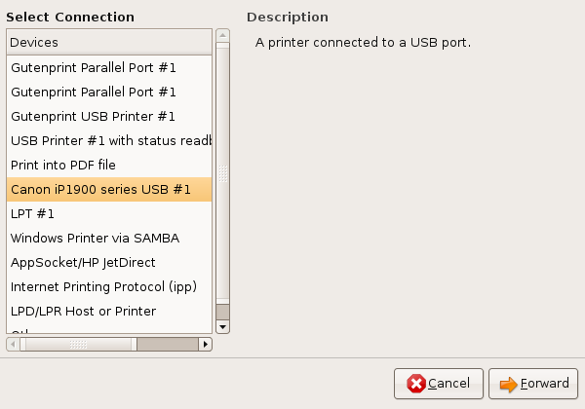Click the Forward button's orange arrow icon
Image resolution: width=585 pixels, height=409 pixels.
click(x=508, y=384)
